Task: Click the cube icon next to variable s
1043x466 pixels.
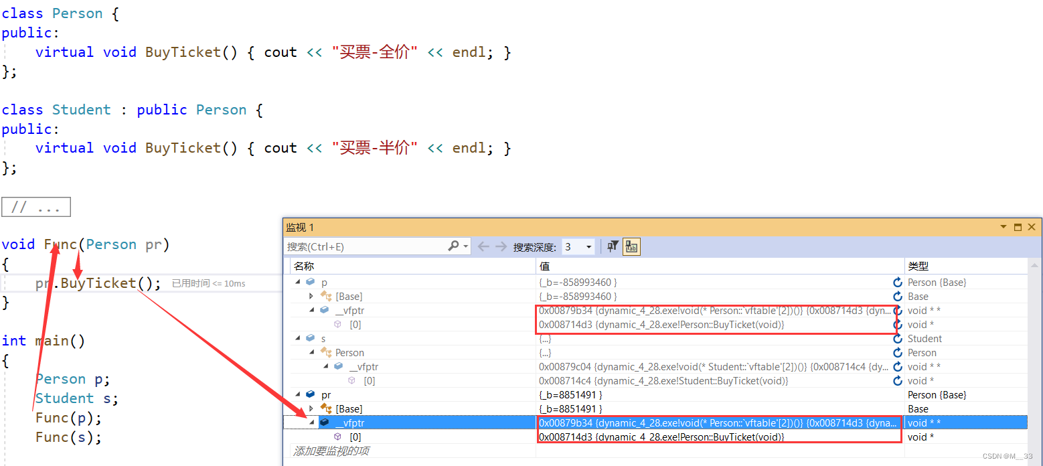Action: tap(310, 339)
